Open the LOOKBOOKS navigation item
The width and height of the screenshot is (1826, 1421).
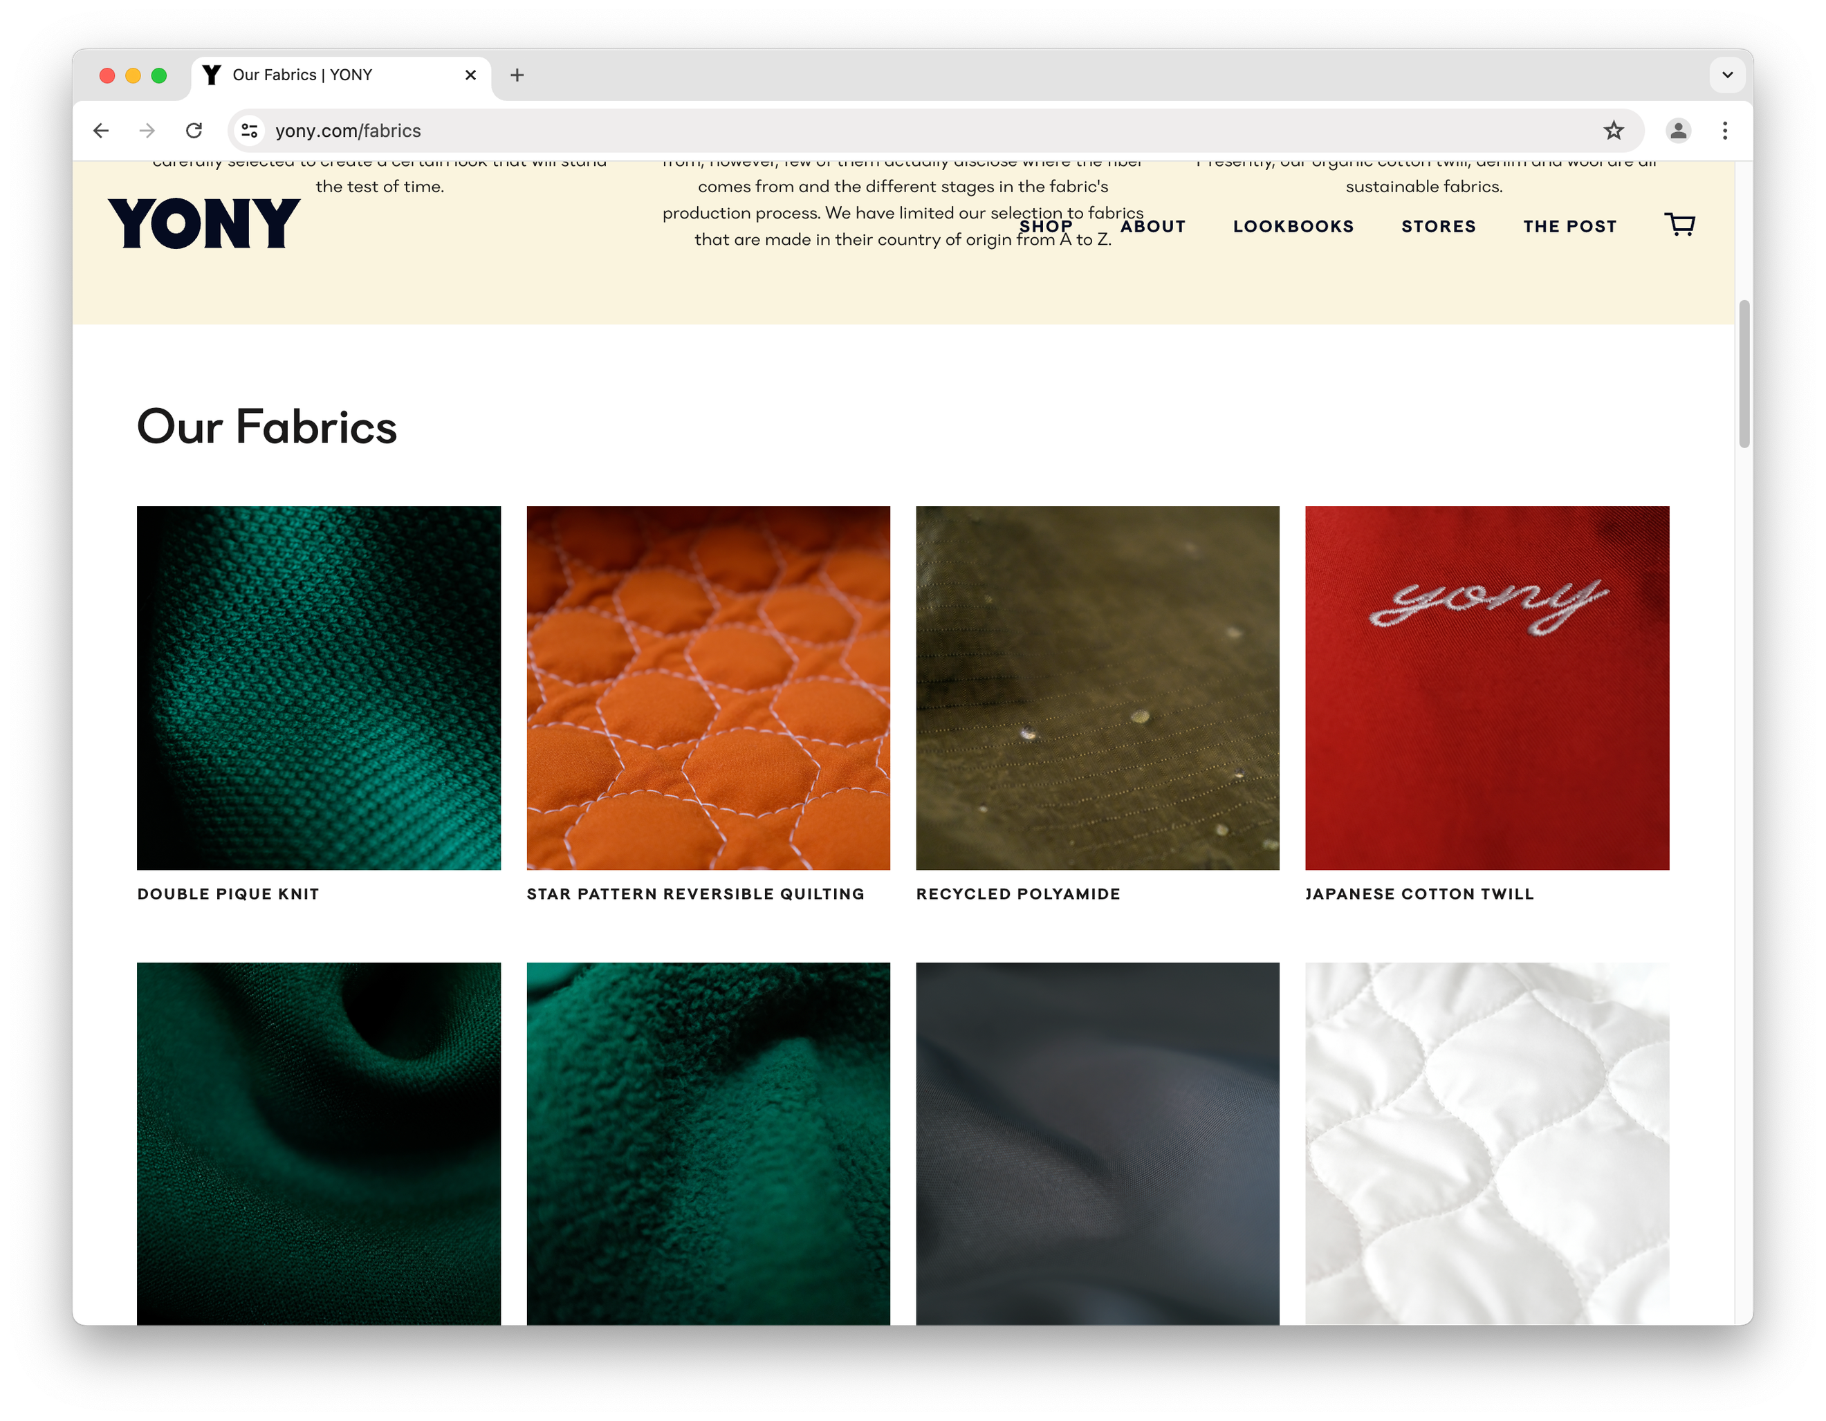pos(1293,227)
